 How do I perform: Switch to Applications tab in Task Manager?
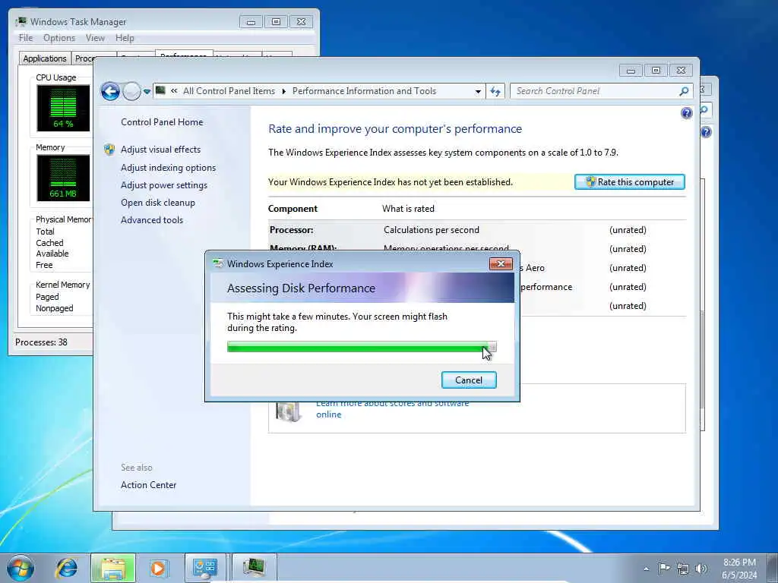pos(45,58)
